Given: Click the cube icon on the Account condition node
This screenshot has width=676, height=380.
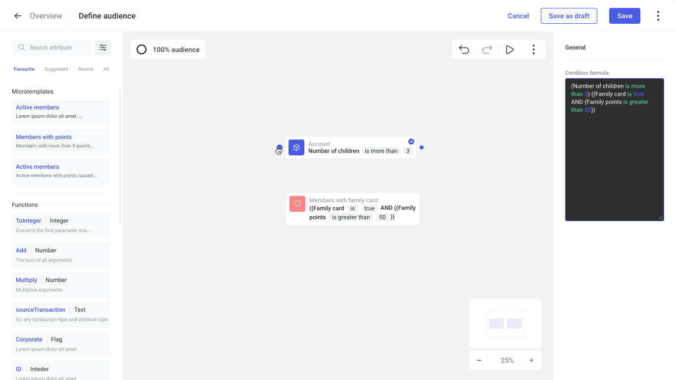Looking at the screenshot, I should (x=296, y=147).
